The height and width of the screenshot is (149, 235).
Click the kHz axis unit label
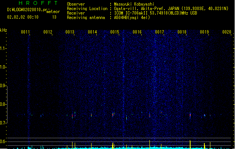pyautogui.click(x=3, y=30)
